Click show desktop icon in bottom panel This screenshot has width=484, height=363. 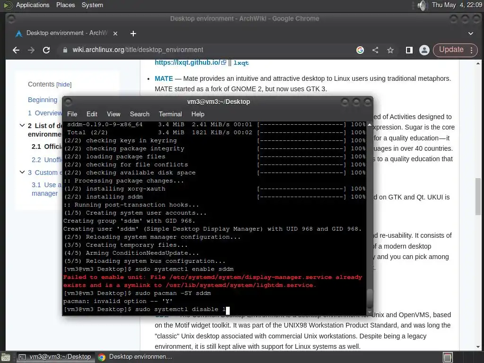[5, 357]
